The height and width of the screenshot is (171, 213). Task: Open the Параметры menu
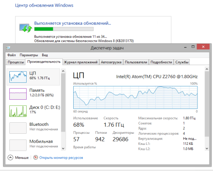29,55
